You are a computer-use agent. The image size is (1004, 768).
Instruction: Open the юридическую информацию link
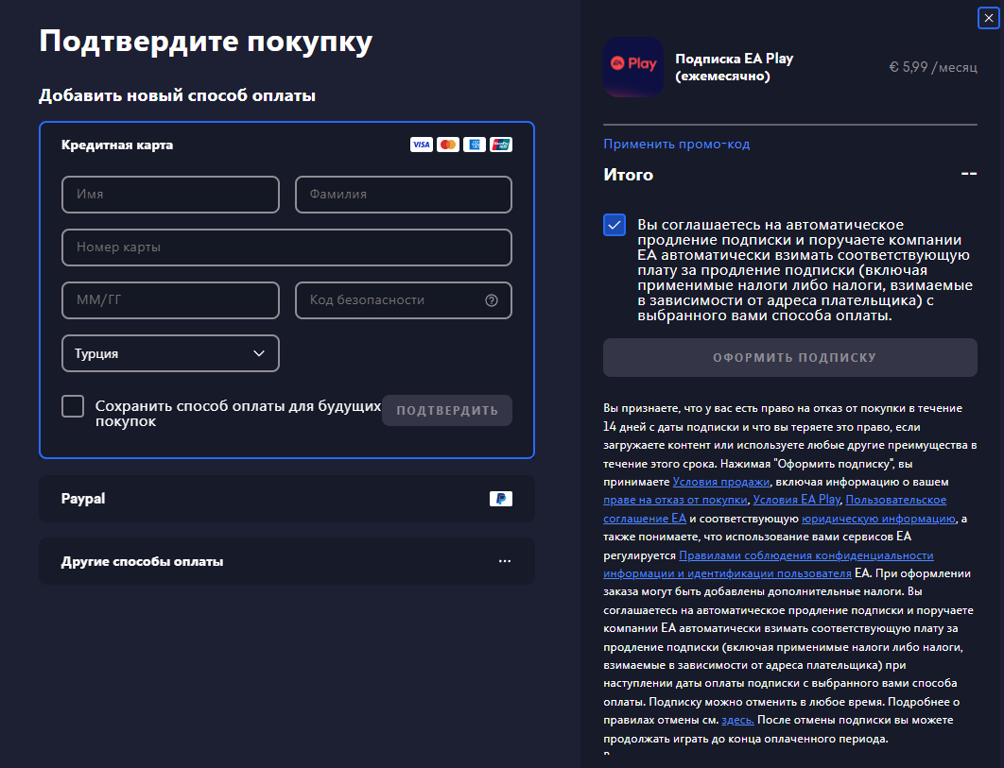click(878, 519)
